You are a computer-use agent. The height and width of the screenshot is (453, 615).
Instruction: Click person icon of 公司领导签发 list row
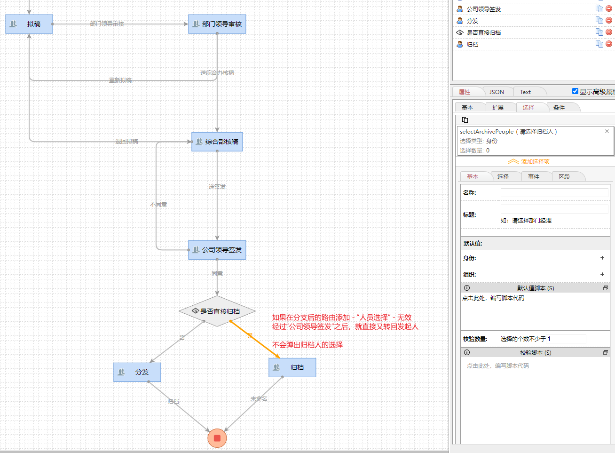[460, 9]
